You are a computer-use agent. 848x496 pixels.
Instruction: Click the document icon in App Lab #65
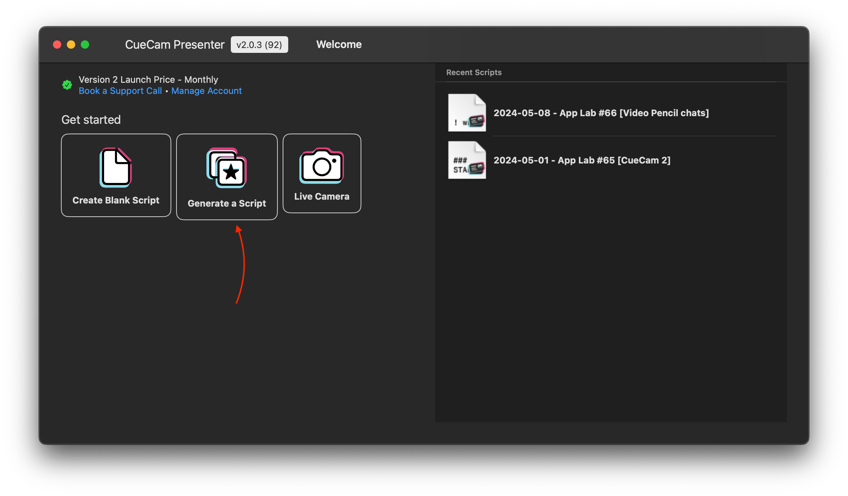[467, 160]
